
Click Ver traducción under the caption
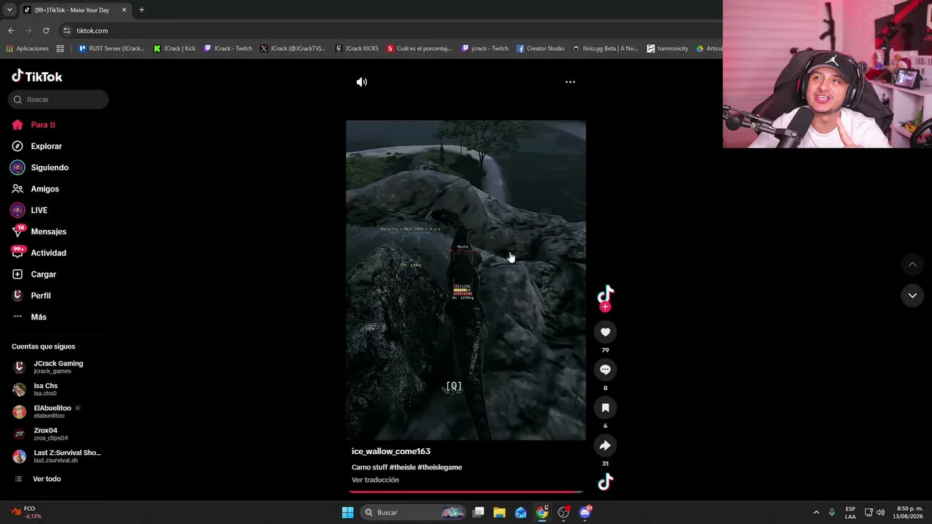[375, 480]
